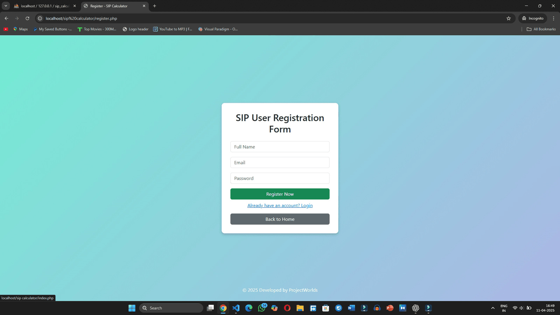This screenshot has height=315, width=560.
Task: Follow the Already have an account link
Action: [280, 205]
